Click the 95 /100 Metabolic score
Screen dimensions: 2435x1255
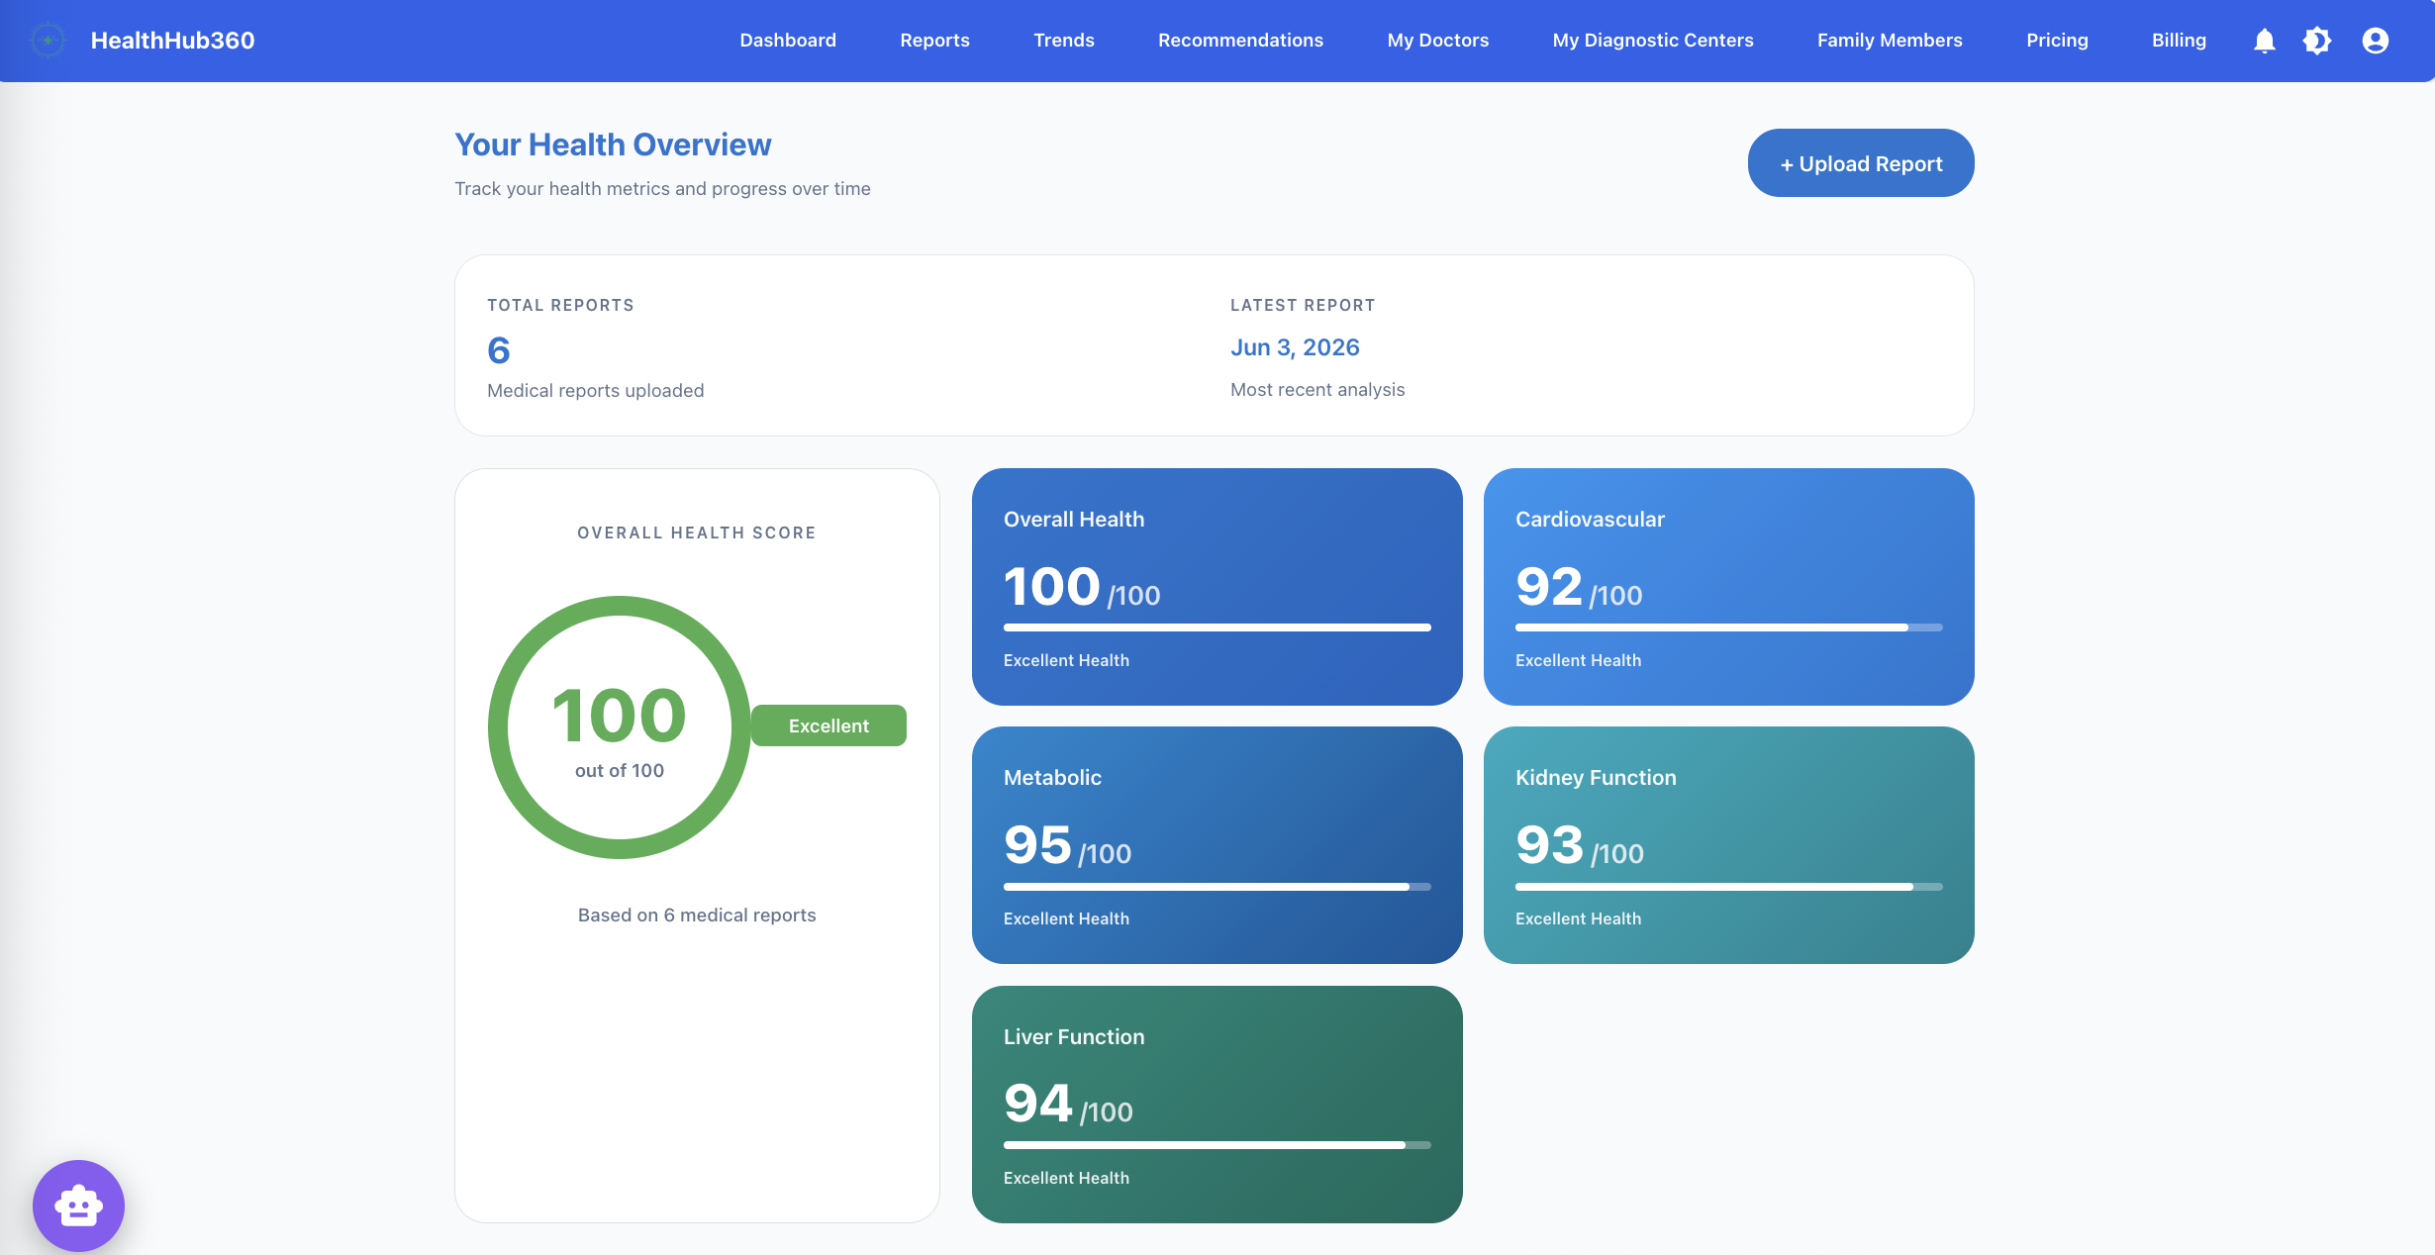point(1067,845)
